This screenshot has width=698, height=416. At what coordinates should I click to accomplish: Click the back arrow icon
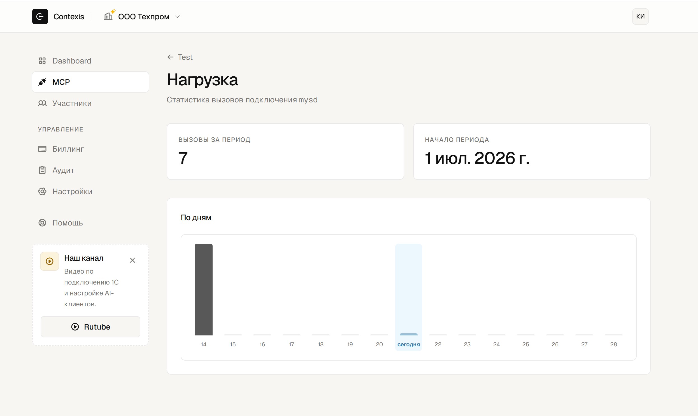[170, 57]
